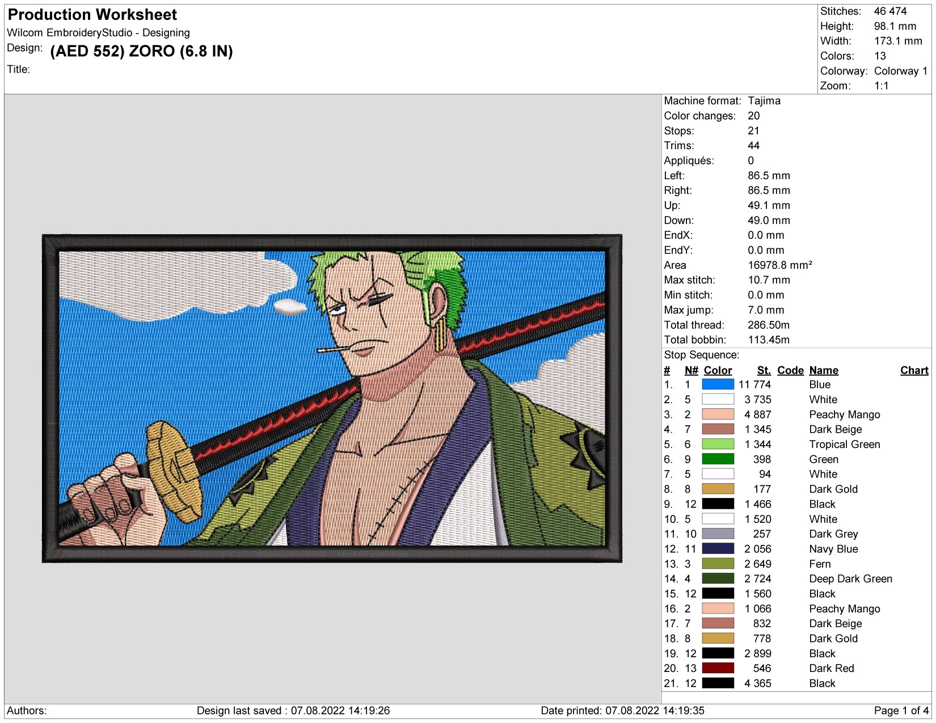Click the area value '16978.8 mm²'
Screen dimensions: 936x723
(x=780, y=265)
